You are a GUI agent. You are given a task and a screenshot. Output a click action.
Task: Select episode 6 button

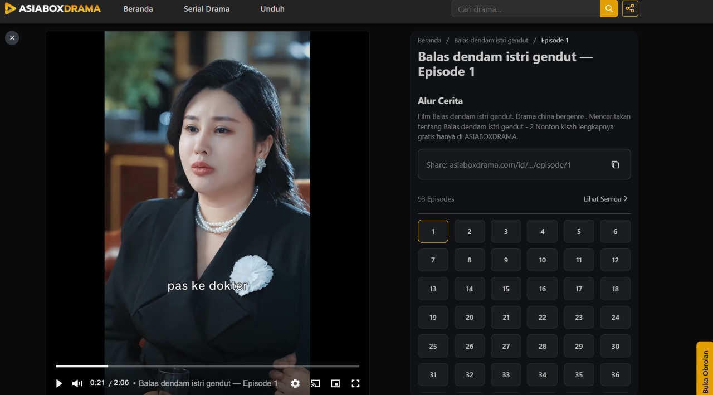616,231
